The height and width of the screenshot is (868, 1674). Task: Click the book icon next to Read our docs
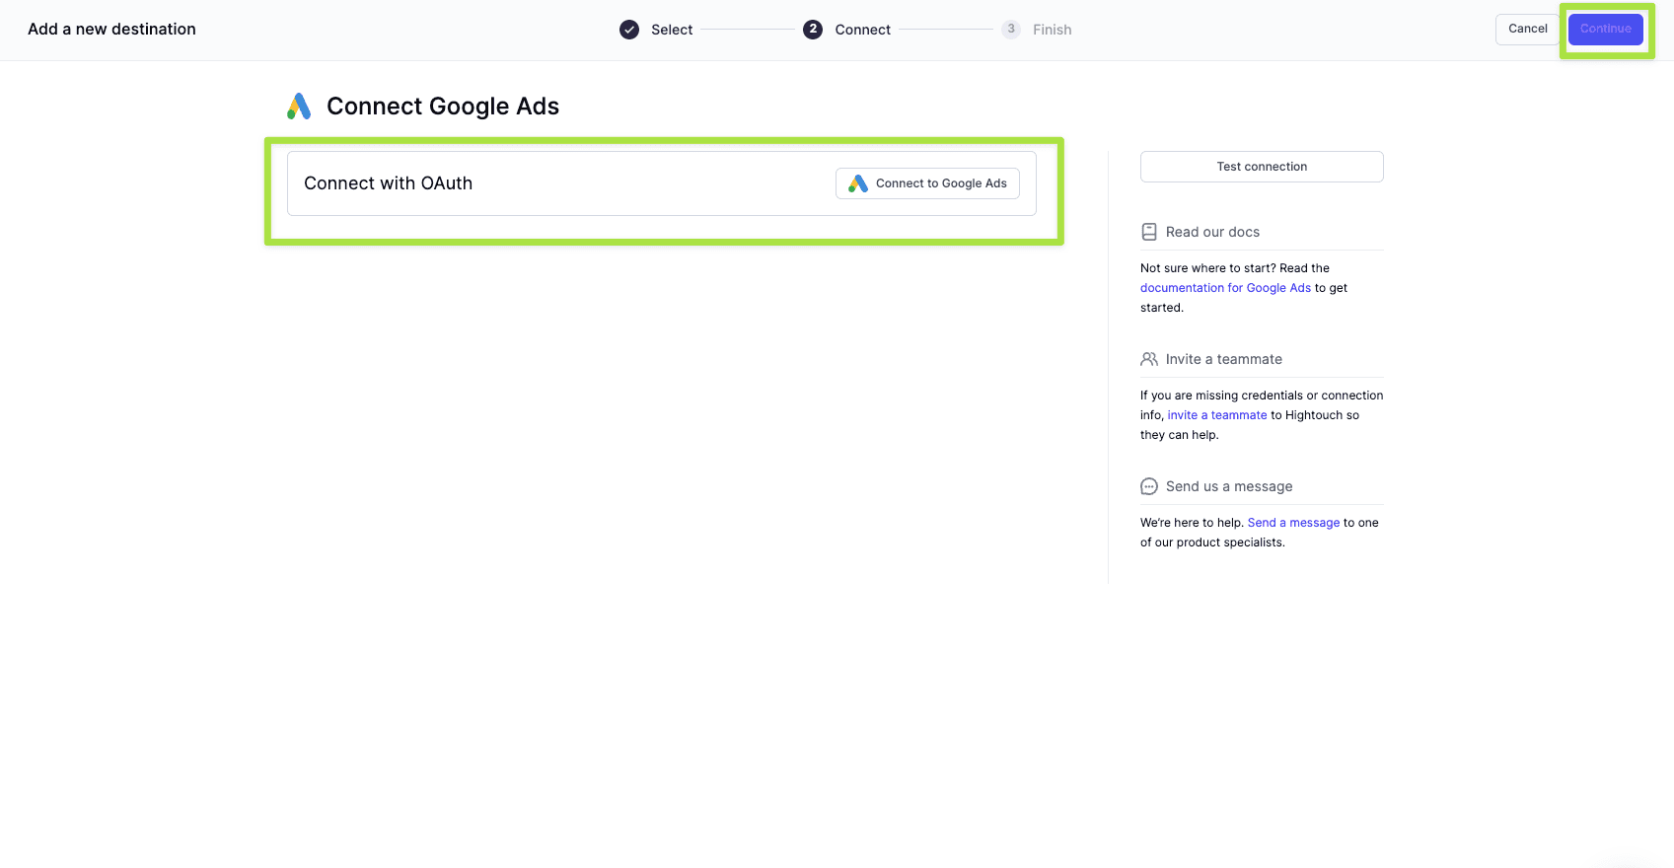tap(1149, 232)
